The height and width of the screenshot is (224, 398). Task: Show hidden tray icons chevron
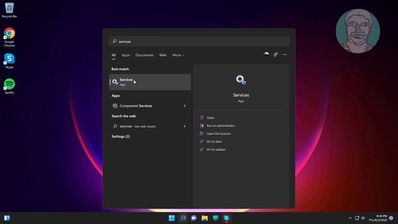(x=350, y=218)
